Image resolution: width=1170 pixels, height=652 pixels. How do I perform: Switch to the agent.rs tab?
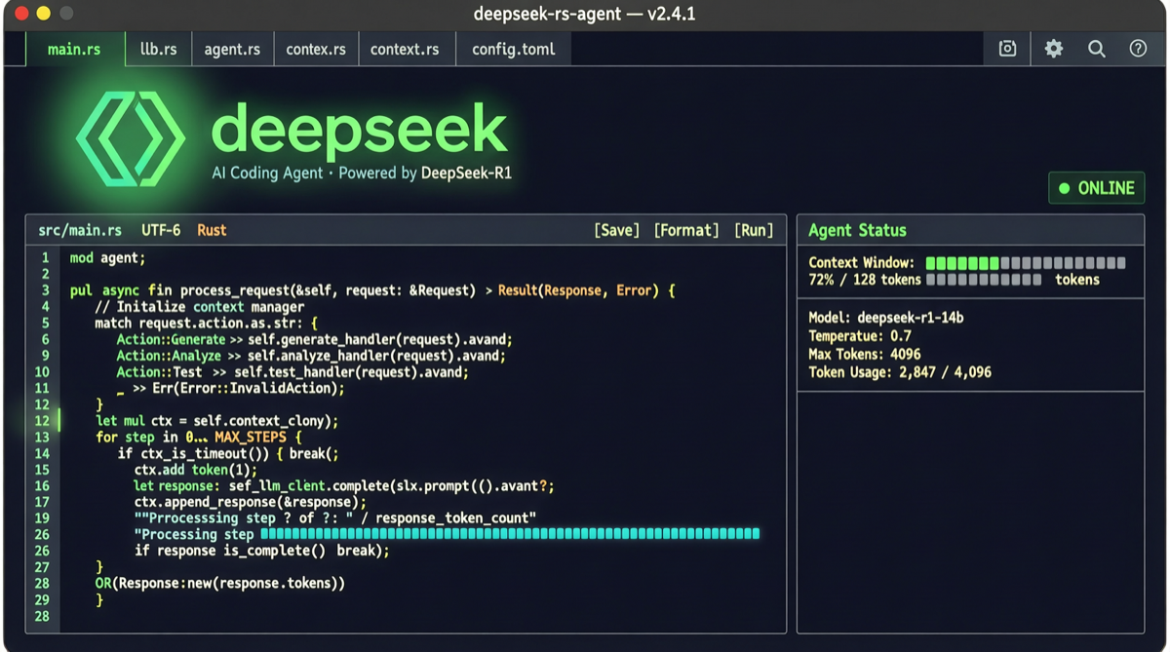pyautogui.click(x=232, y=49)
